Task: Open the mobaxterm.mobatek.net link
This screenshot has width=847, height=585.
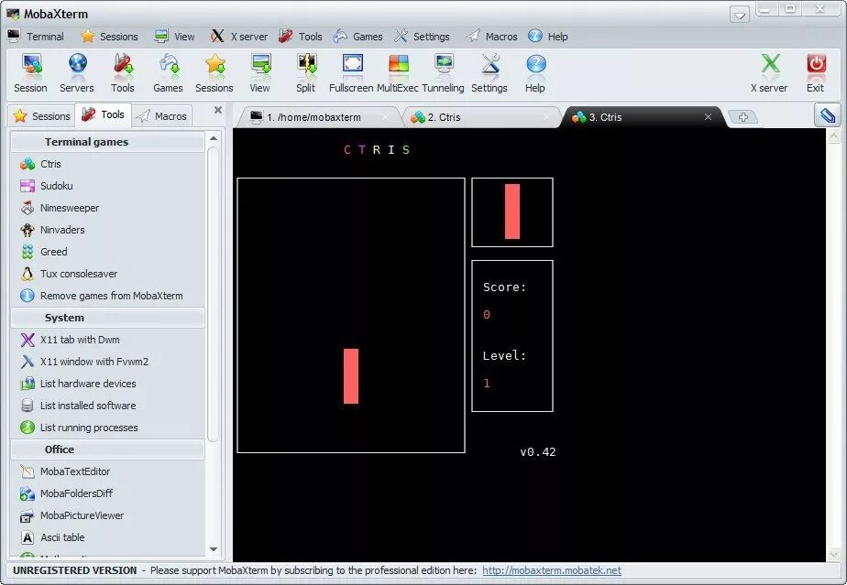Action: coord(552,571)
